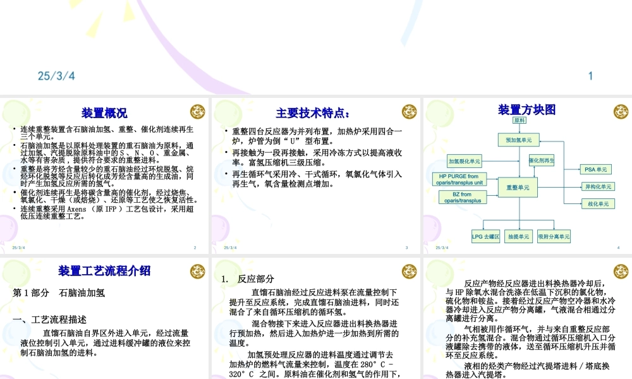This screenshot has height=379, width=632.
Task: Click the gold logo on the 装置工艺流程介绍 slide
Action: pyautogui.click(x=197, y=272)
